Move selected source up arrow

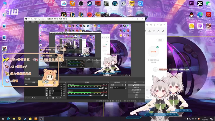57,98
